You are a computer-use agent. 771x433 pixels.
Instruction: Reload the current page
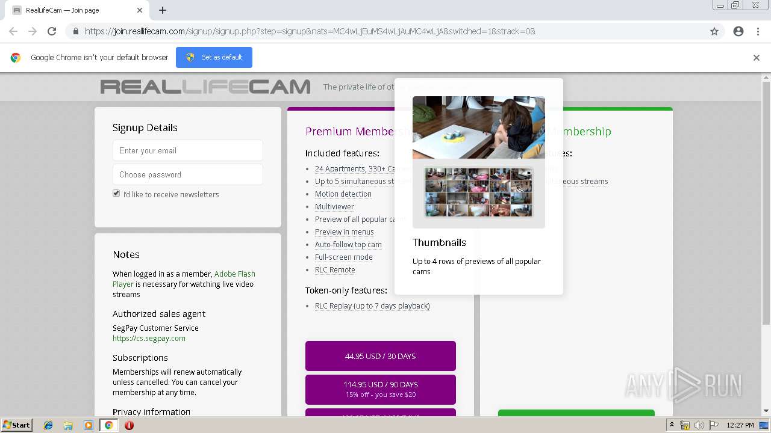(x=52, y=31)
